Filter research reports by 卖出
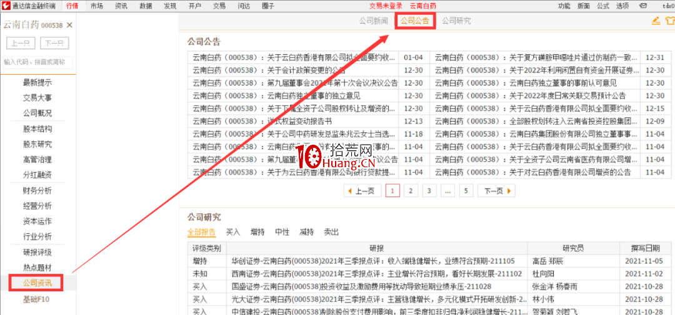Viewport: 675px width, 315px height. point(331,233)
